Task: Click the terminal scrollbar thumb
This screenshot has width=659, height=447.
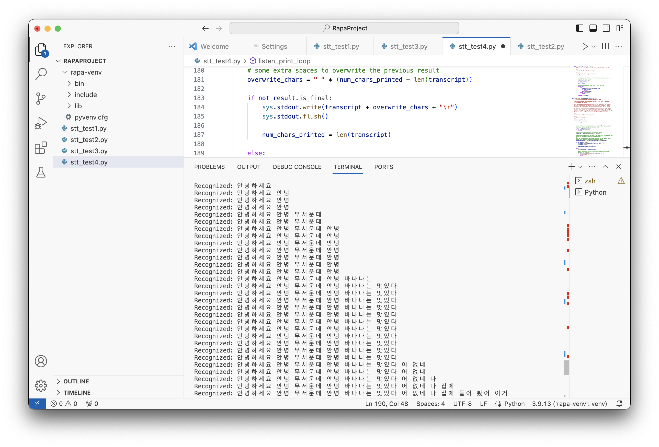Action: 566,367
